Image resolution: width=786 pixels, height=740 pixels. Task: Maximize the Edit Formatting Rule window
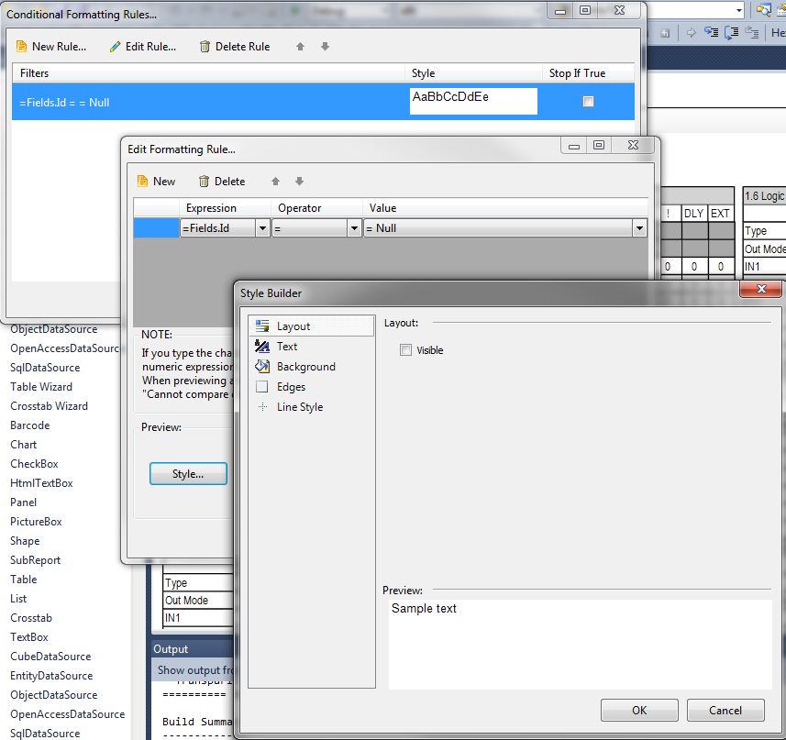click(x=599, y=145)
